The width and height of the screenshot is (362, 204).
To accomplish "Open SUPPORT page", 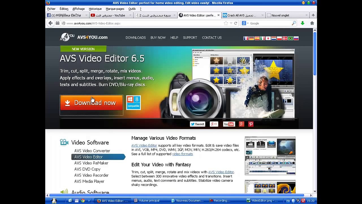I will [190, 38].
